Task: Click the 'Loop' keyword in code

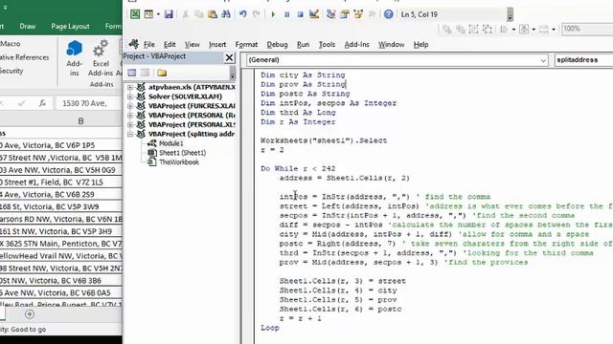Action: tap(270, 328)
